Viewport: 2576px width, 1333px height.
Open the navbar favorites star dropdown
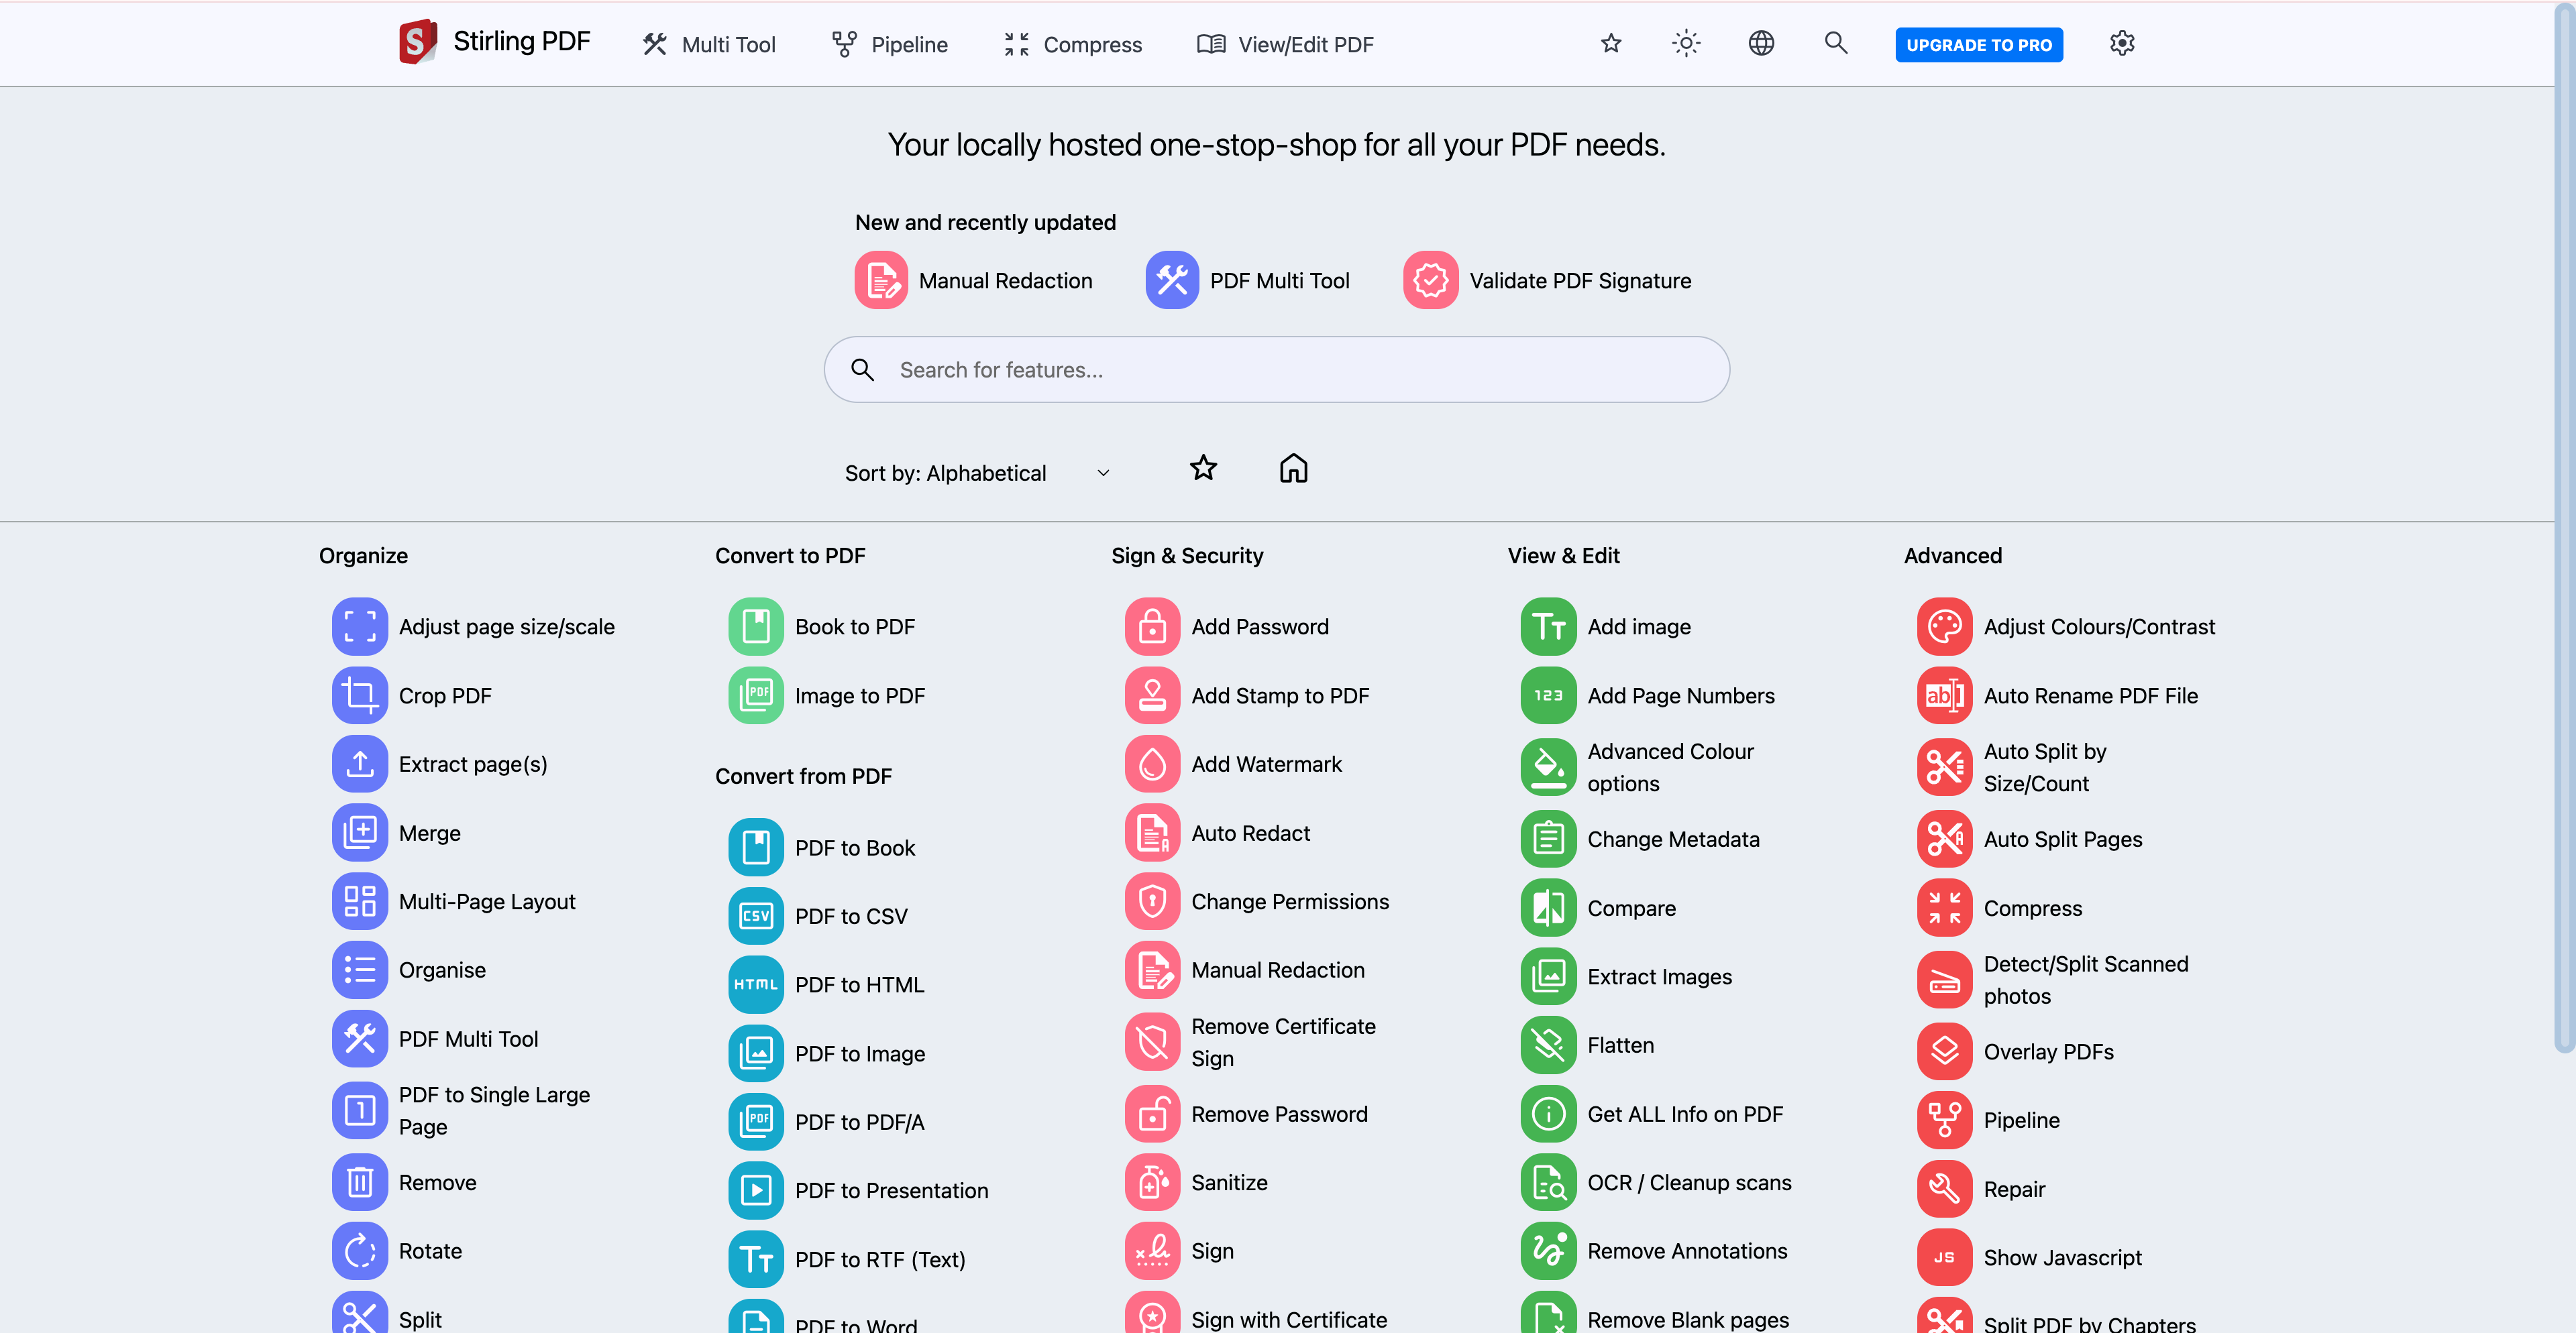tap(1611, 44)
